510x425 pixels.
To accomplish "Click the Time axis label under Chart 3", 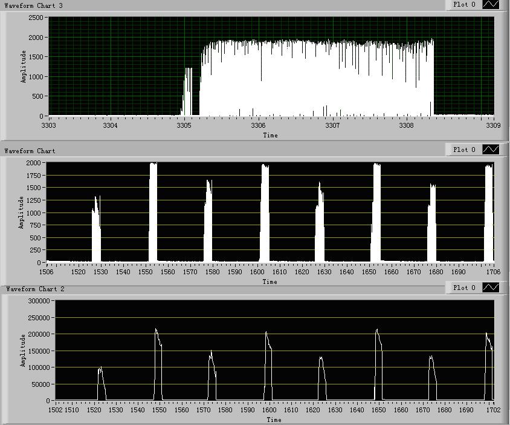I will pos(270,135).
